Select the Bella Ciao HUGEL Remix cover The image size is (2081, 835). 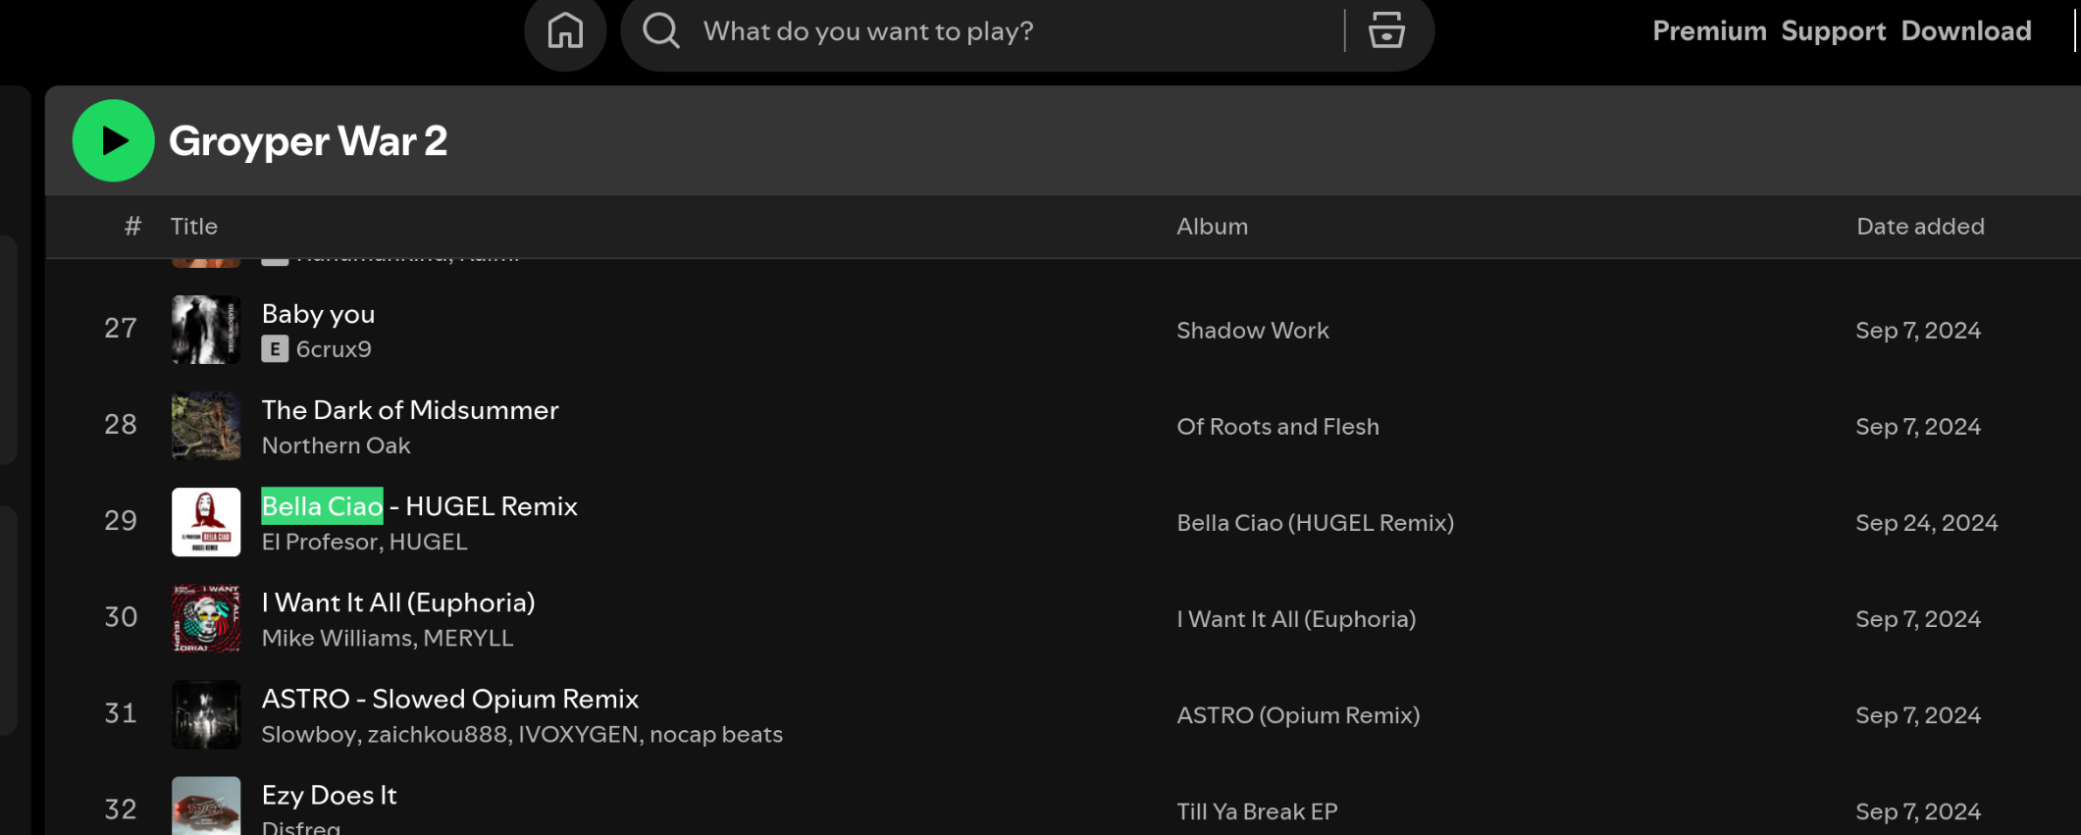point(206,522)
